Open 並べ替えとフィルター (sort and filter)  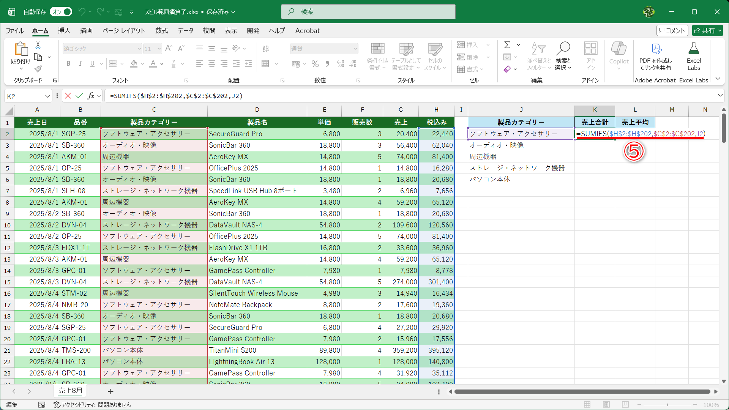538,56
